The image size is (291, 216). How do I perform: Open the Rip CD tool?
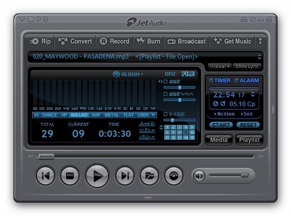[x=40, y=41]
